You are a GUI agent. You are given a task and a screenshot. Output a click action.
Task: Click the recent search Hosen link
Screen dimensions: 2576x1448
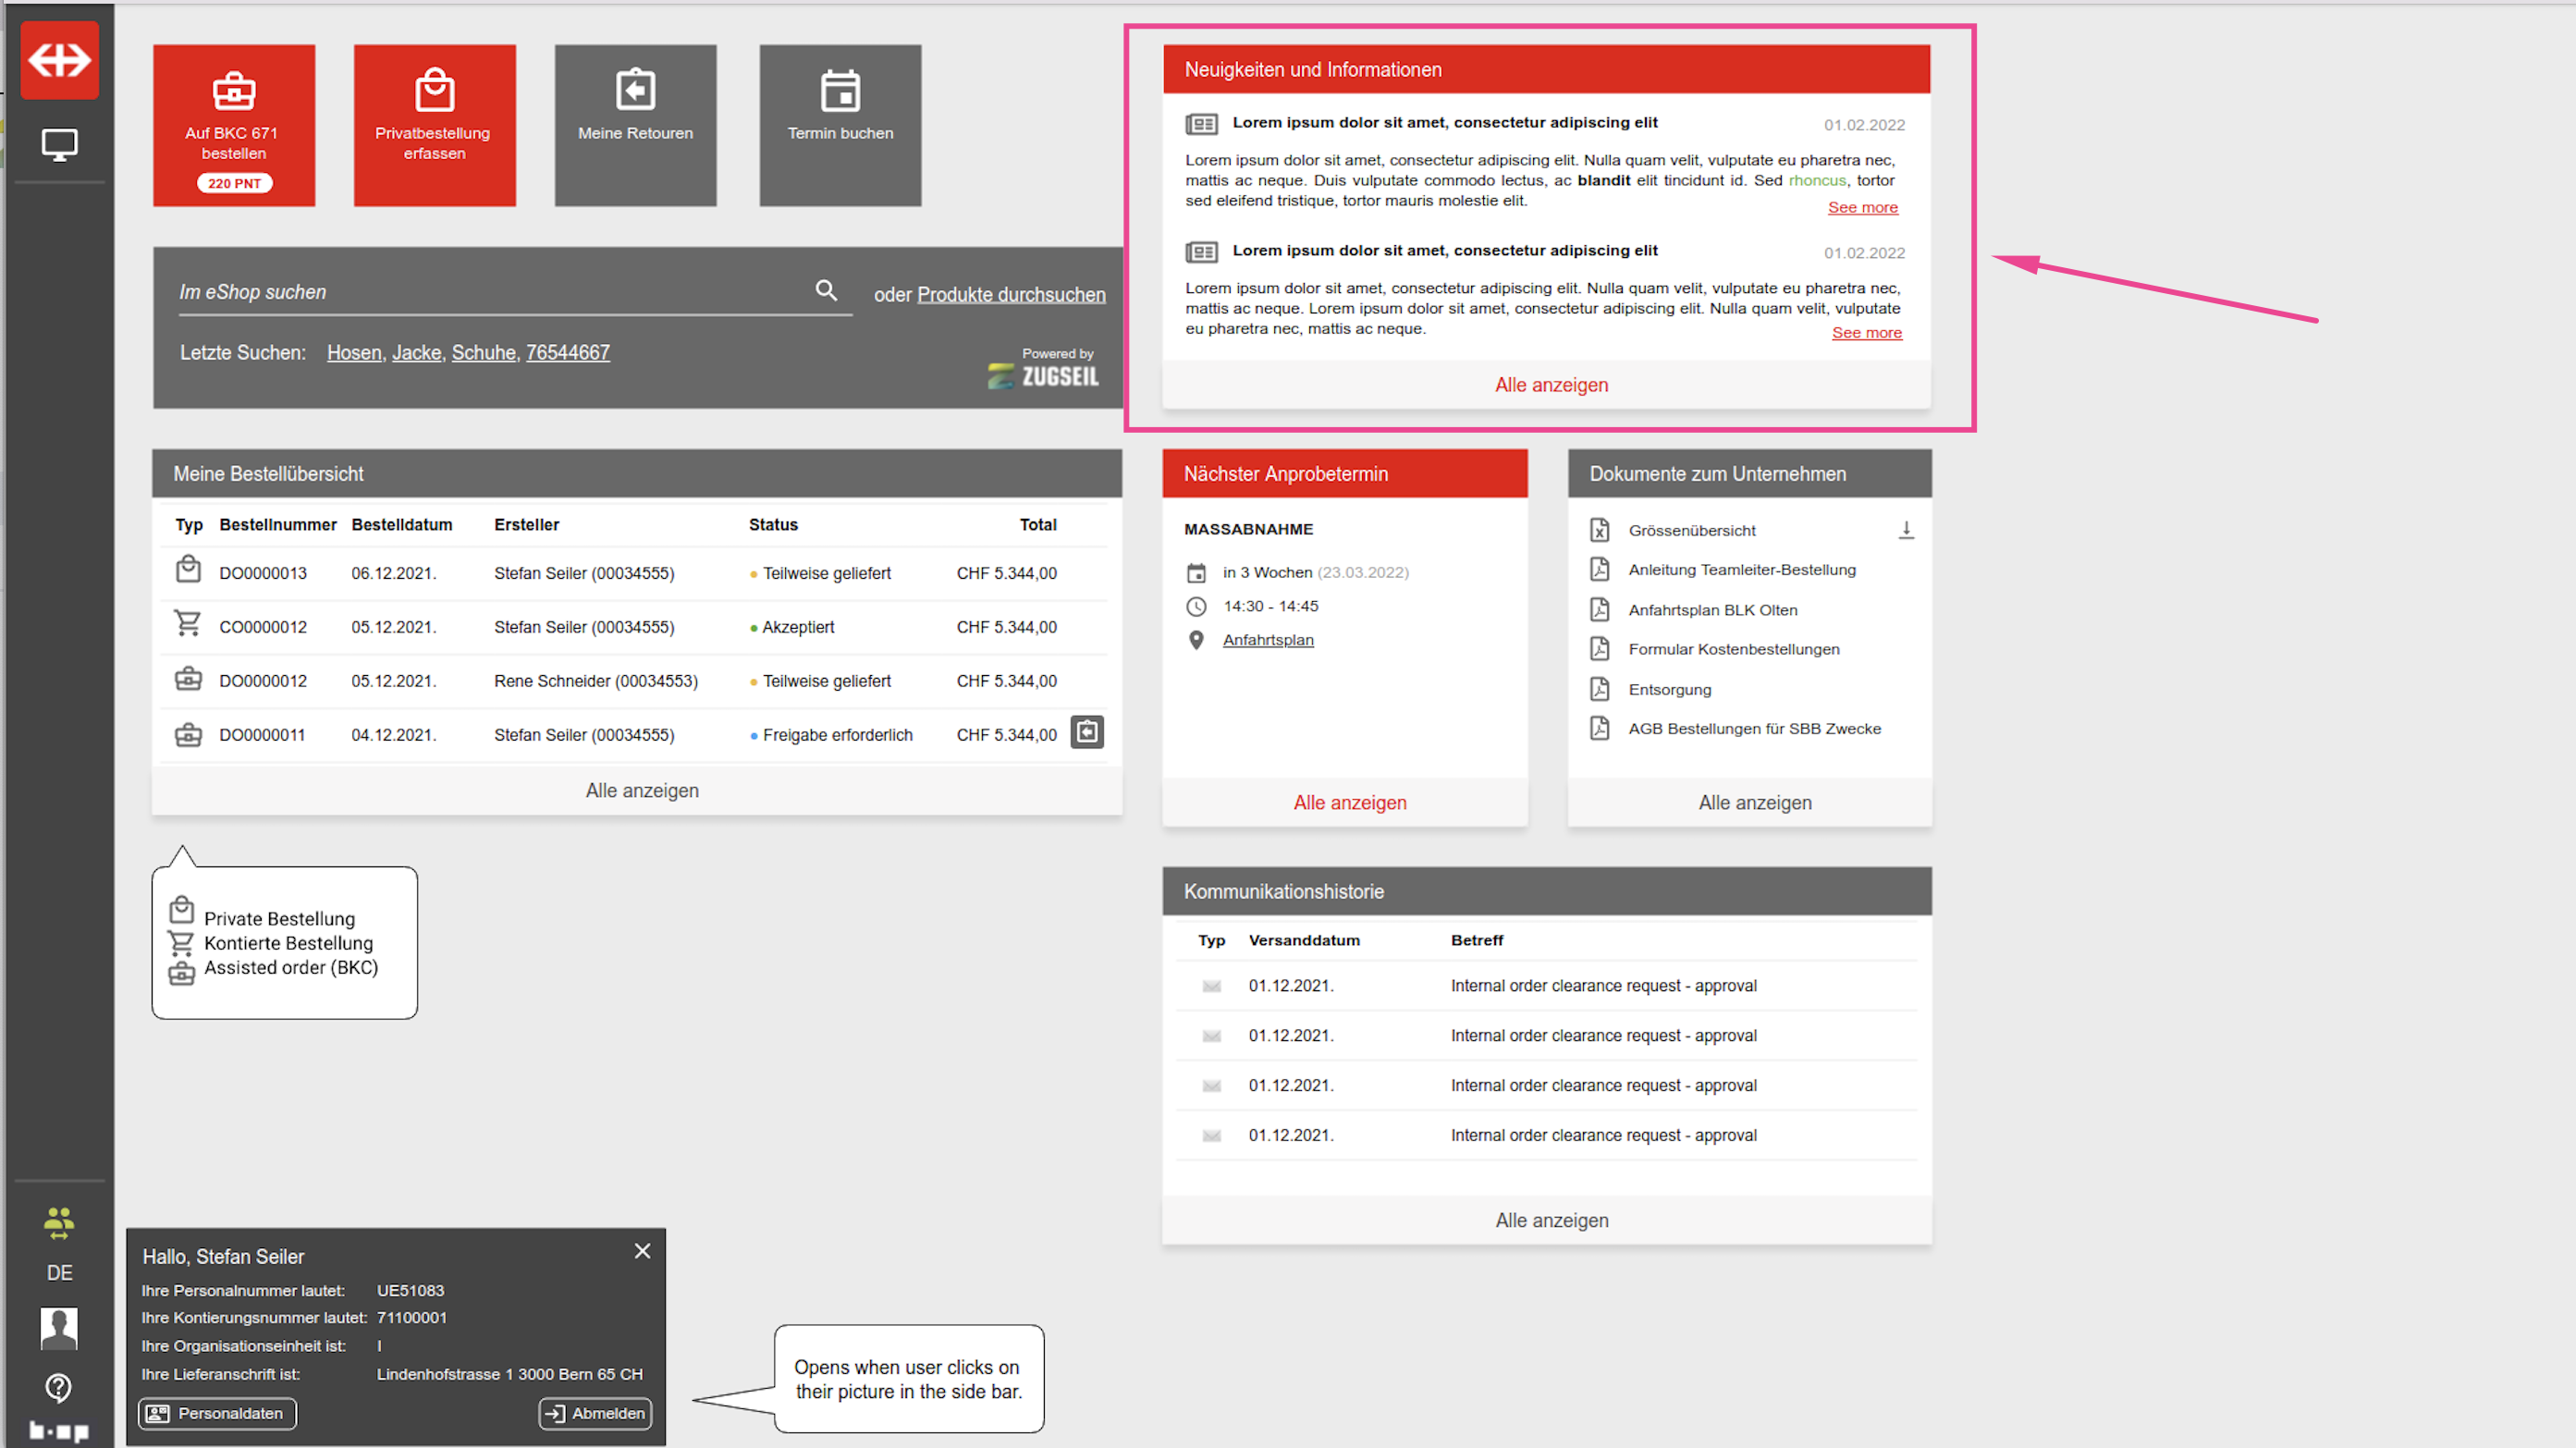coord(354,353)
